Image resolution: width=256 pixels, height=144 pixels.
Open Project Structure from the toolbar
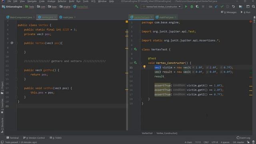point(240,7)
